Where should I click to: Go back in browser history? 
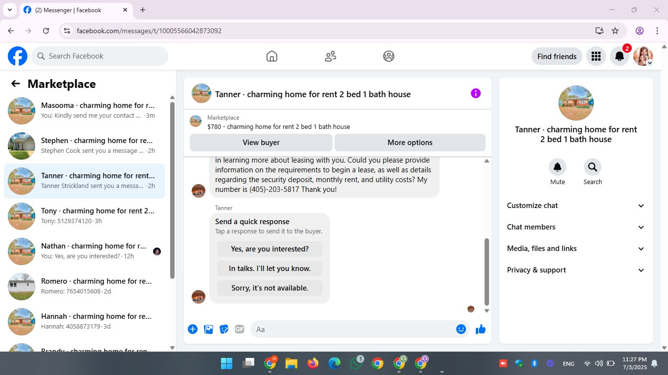(x=11, y=31)
